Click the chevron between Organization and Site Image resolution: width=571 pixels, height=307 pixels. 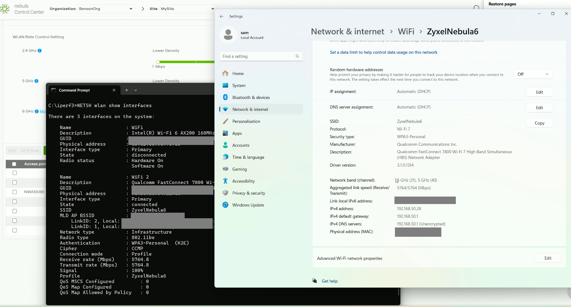[x=143, y=9]
